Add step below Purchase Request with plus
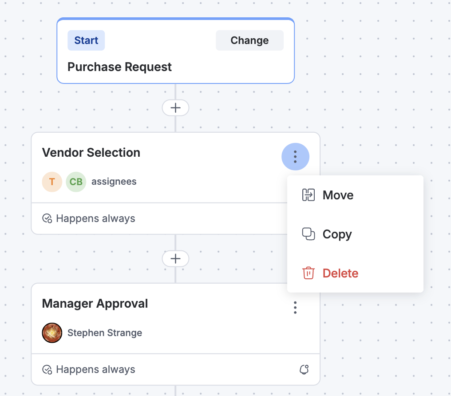 (175, 108)
